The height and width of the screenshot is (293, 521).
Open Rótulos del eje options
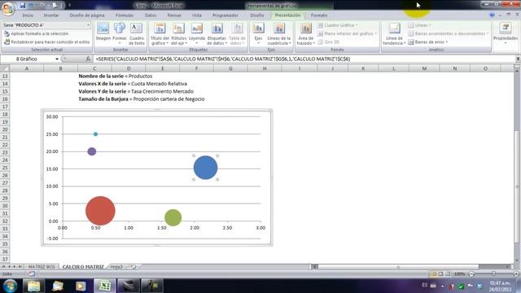click(x=179, y=34)
